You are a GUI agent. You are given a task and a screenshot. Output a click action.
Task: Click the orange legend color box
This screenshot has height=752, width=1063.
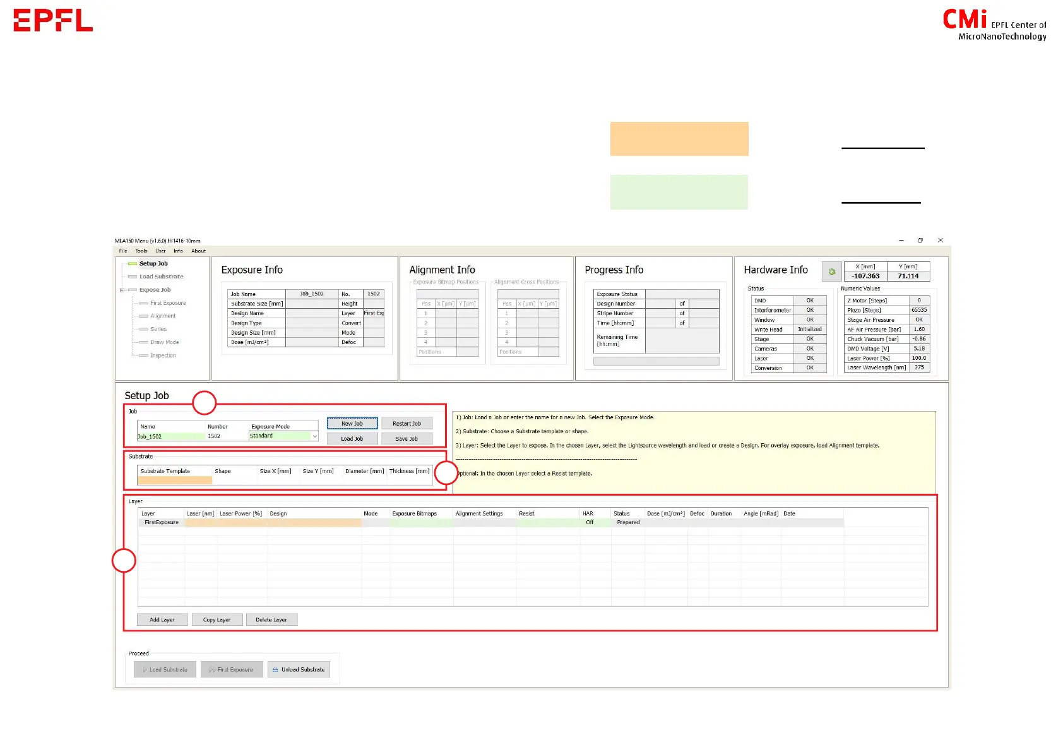pos(679,139)
